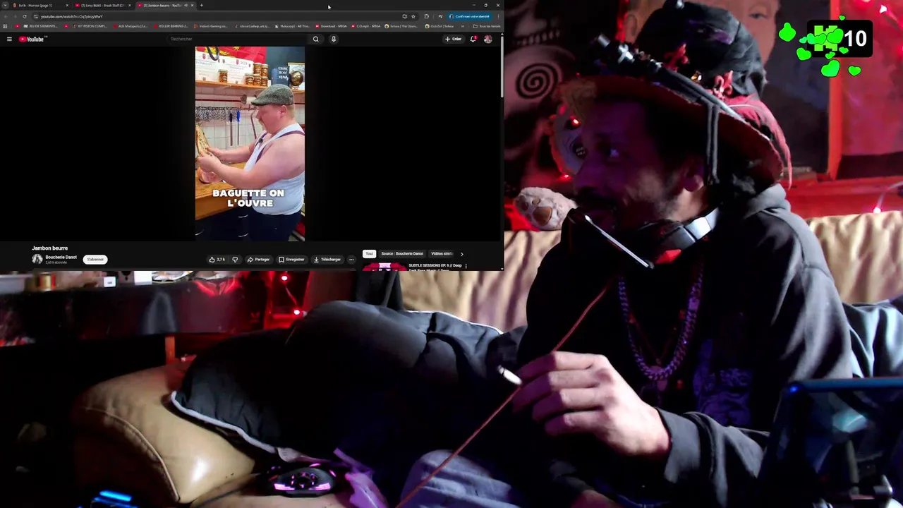This screenshot has width=903, height=508.
Task: Dislike the video with thumbs down
Action: pos(235,259)
